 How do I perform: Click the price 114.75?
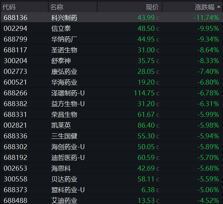coord(144,93)
